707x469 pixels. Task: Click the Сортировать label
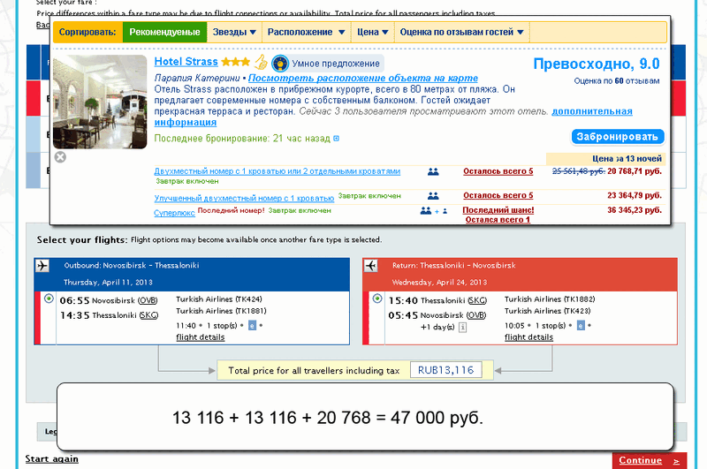tap(87, 32)
